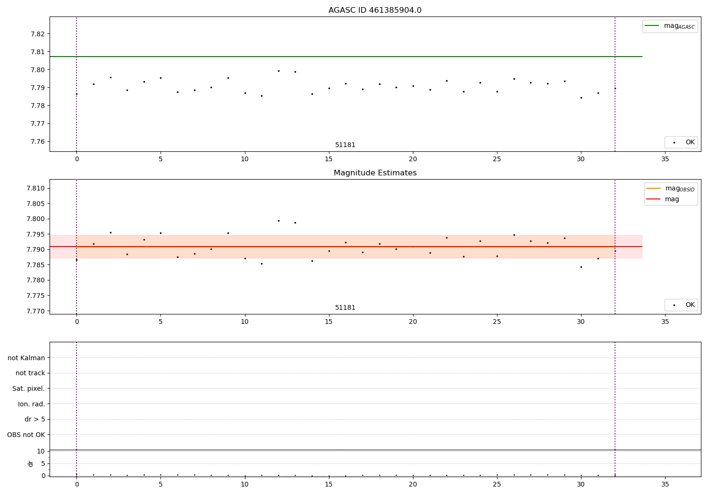
Task: Click the OK legend entry in Magnitude Estimates plot
Action: pyautogui.click(x=681, y=305)
